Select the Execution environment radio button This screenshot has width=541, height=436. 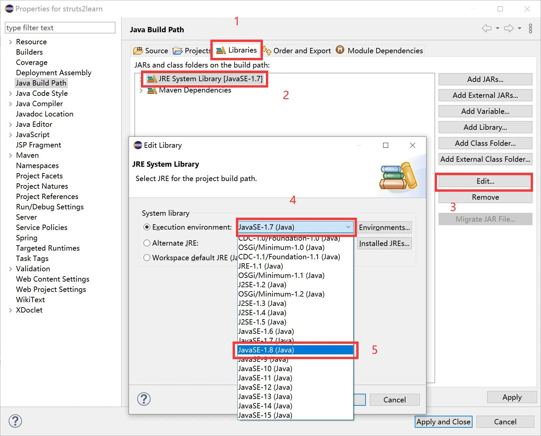coord(147,227)
